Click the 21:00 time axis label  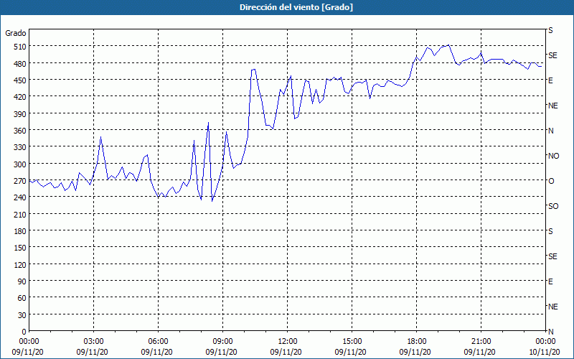pos(481,342)
